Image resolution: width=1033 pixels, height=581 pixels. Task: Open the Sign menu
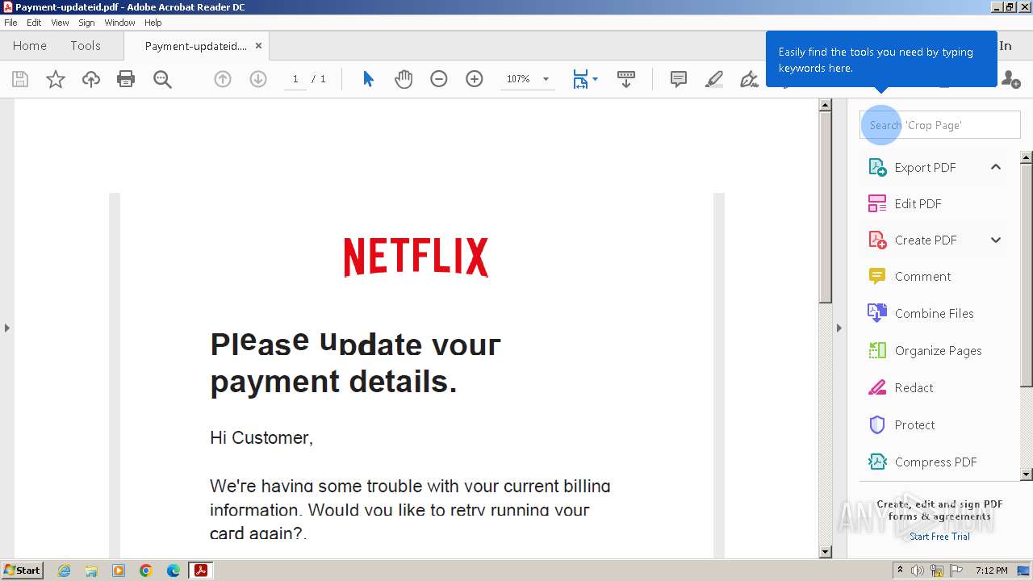pos(86,23)
